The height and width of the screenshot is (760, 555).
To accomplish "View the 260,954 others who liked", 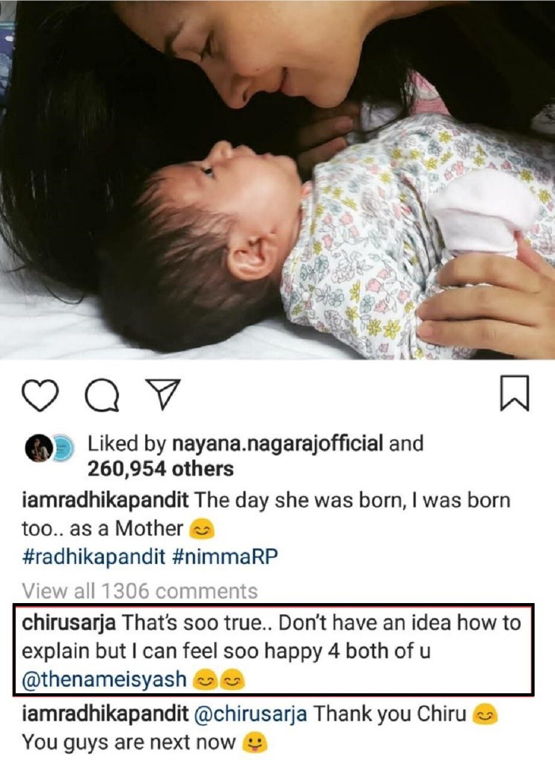I will [x=160, y=468].
